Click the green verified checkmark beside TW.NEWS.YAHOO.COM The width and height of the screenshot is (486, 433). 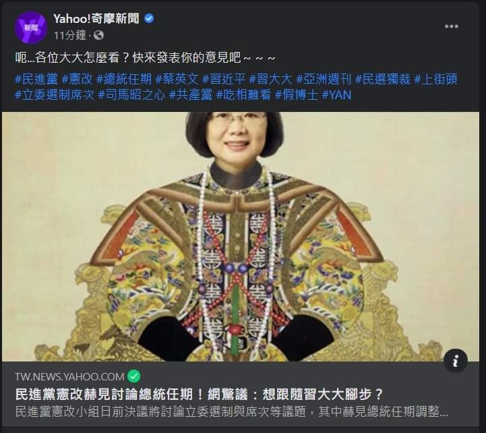tap(133, 376)
